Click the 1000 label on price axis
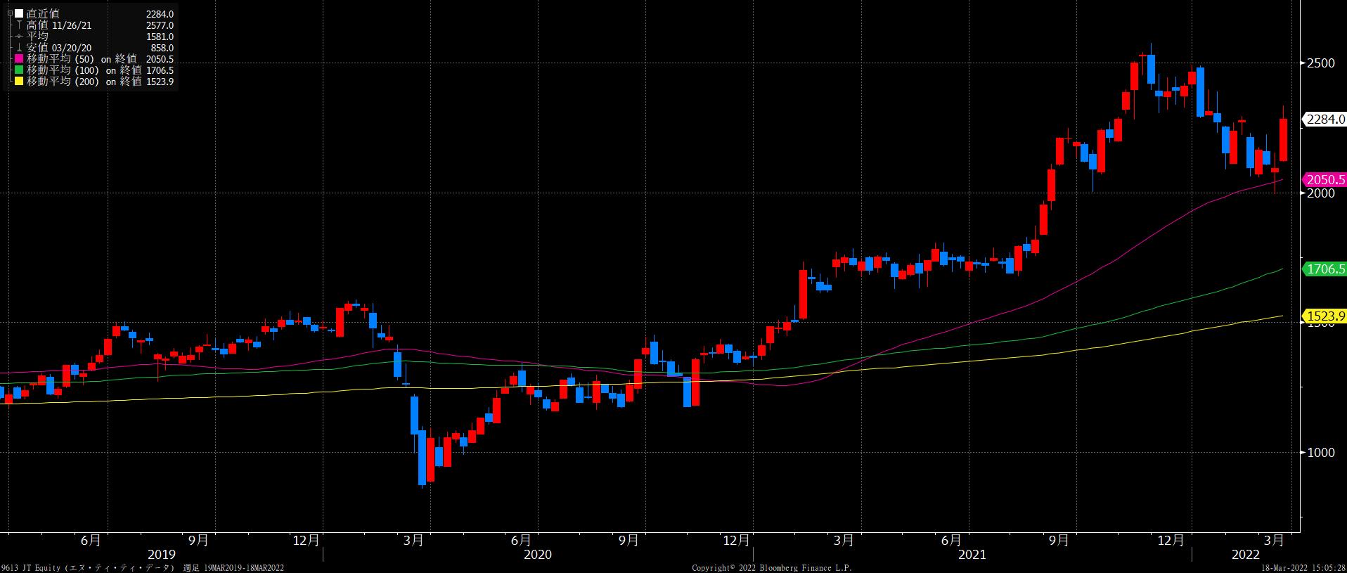The width and height of the screenshot is (1347, 573). (x=1320, y=453)
